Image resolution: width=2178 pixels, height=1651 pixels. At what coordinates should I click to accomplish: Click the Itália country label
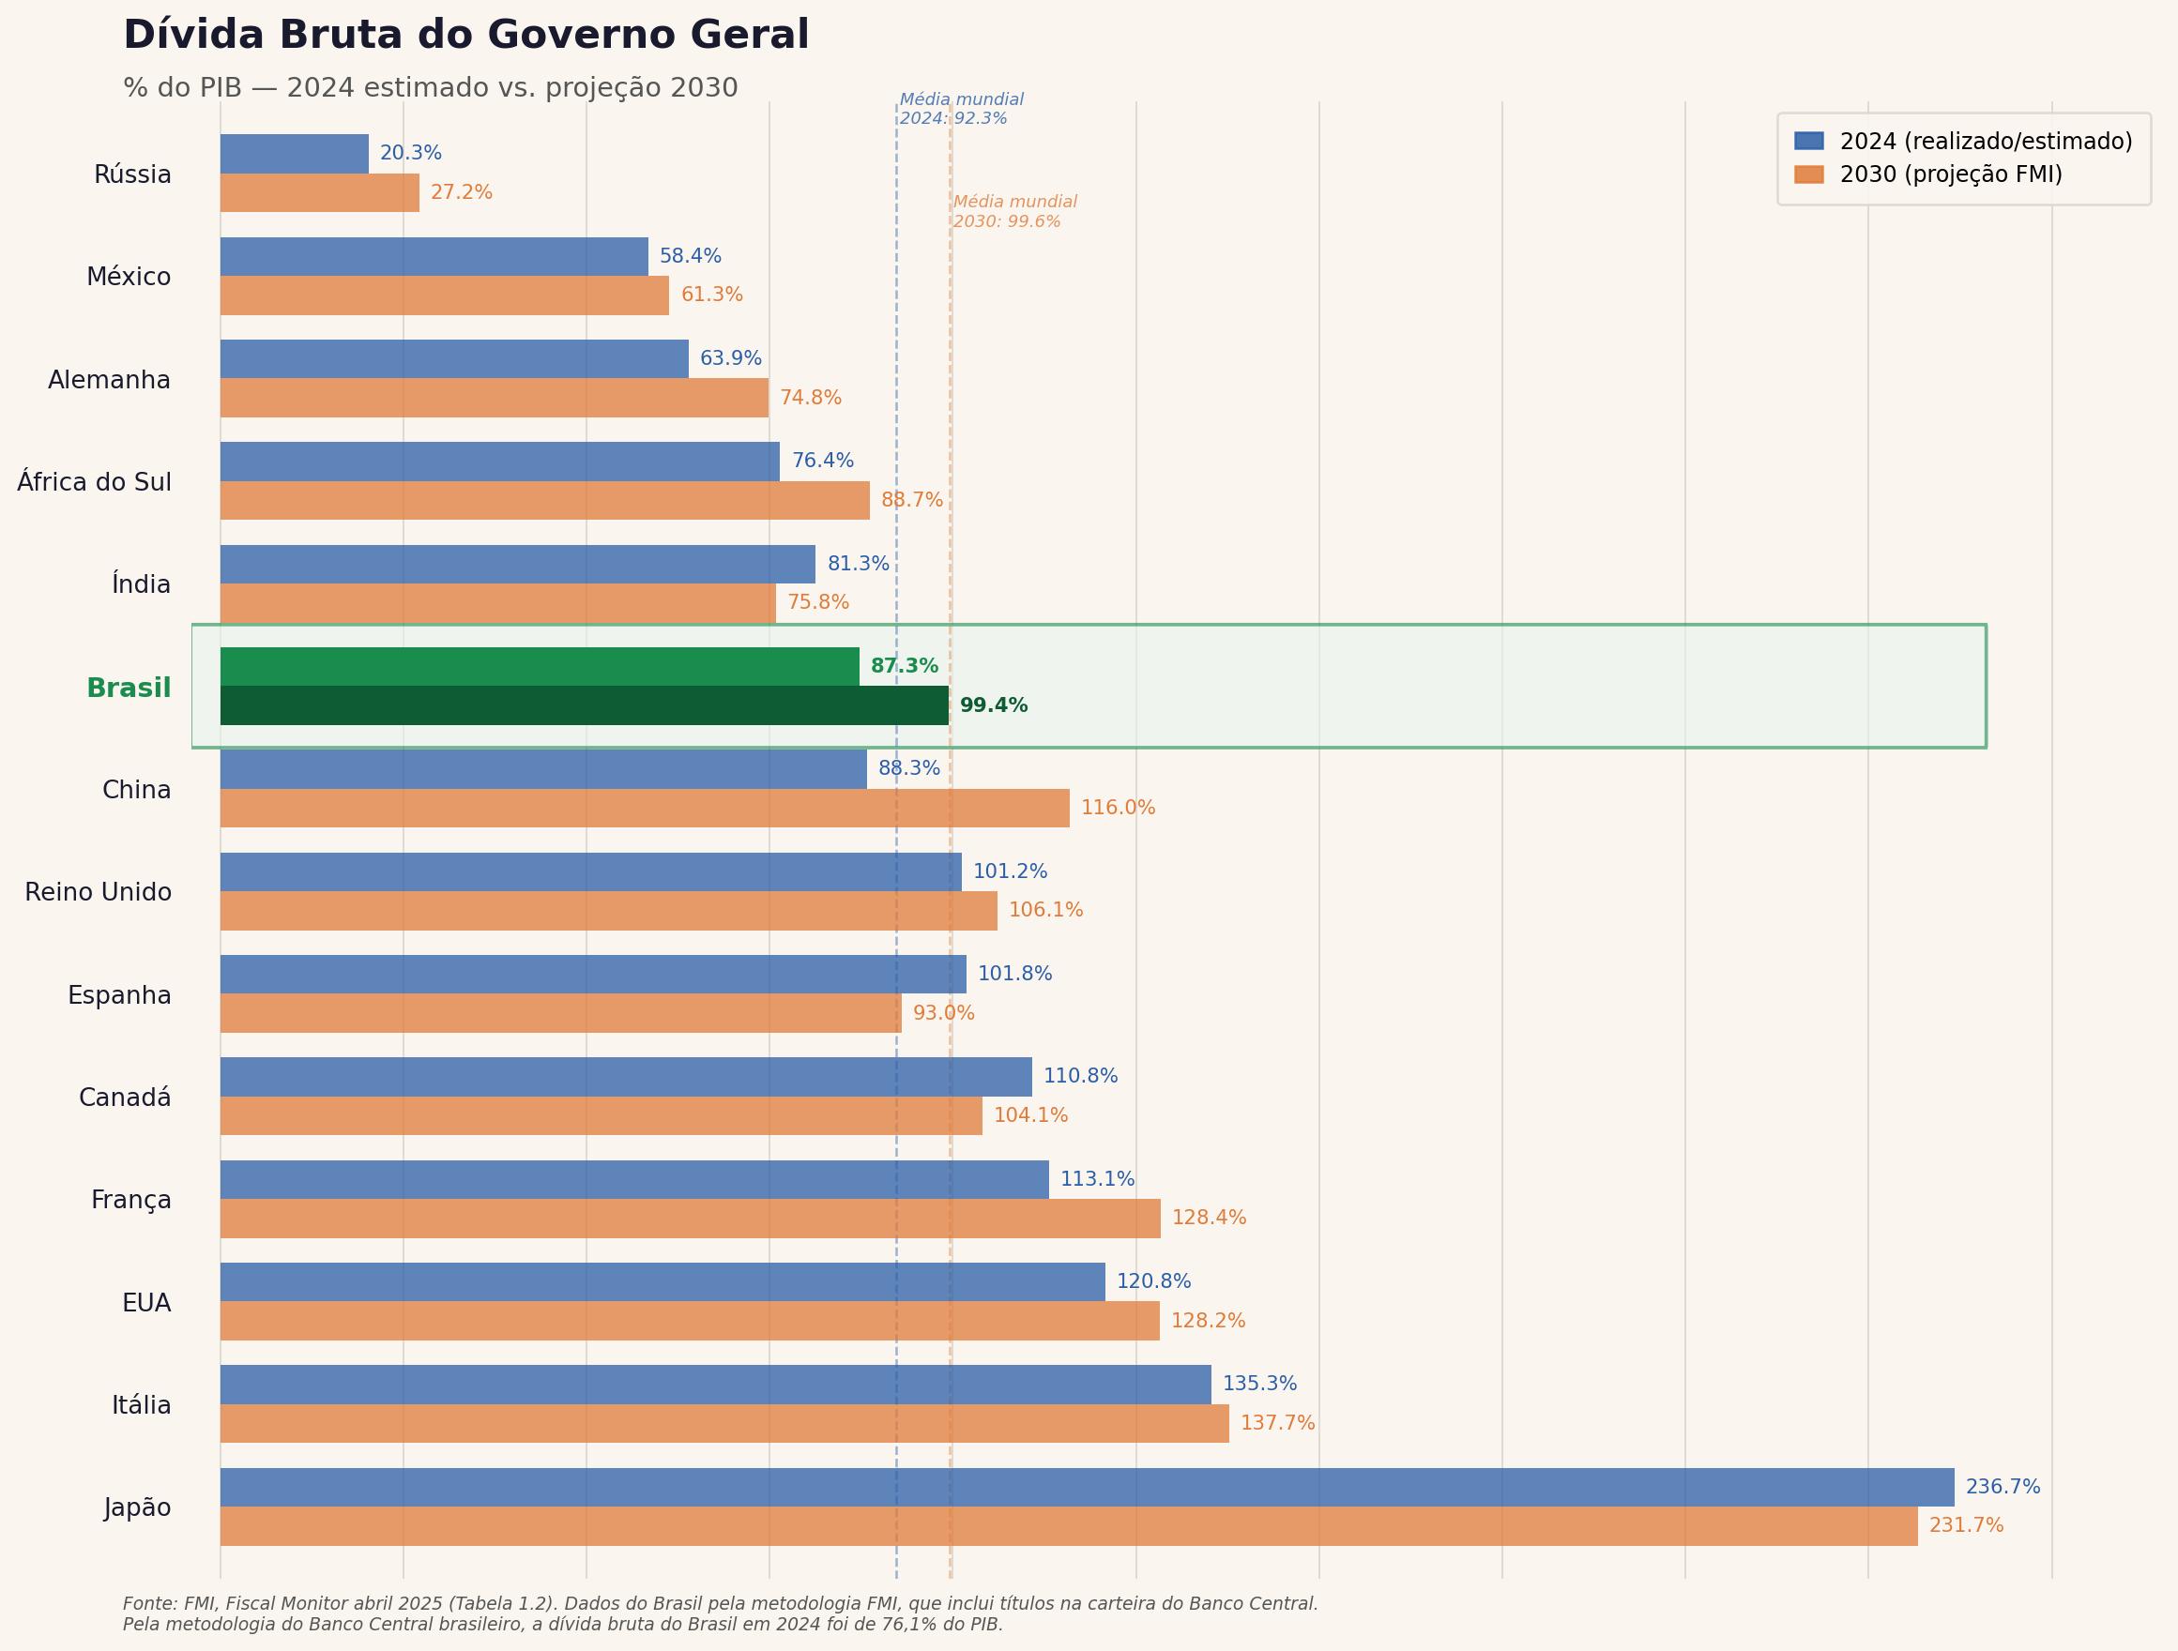[141, 1405]
